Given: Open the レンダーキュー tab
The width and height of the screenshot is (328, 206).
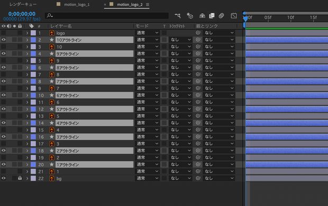Looking at the screenshot, I should (23, 4).
